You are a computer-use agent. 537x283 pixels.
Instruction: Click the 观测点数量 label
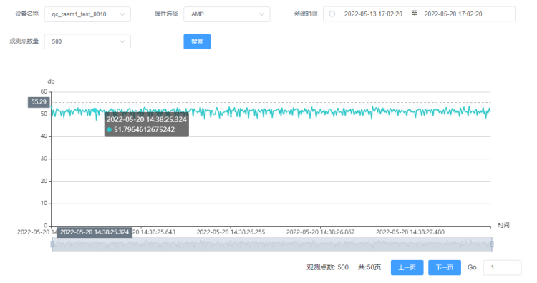tap(24, 41)
